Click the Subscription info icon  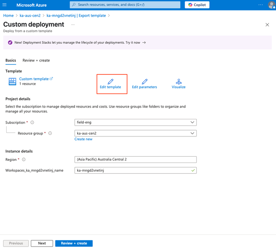click(33, 123)
